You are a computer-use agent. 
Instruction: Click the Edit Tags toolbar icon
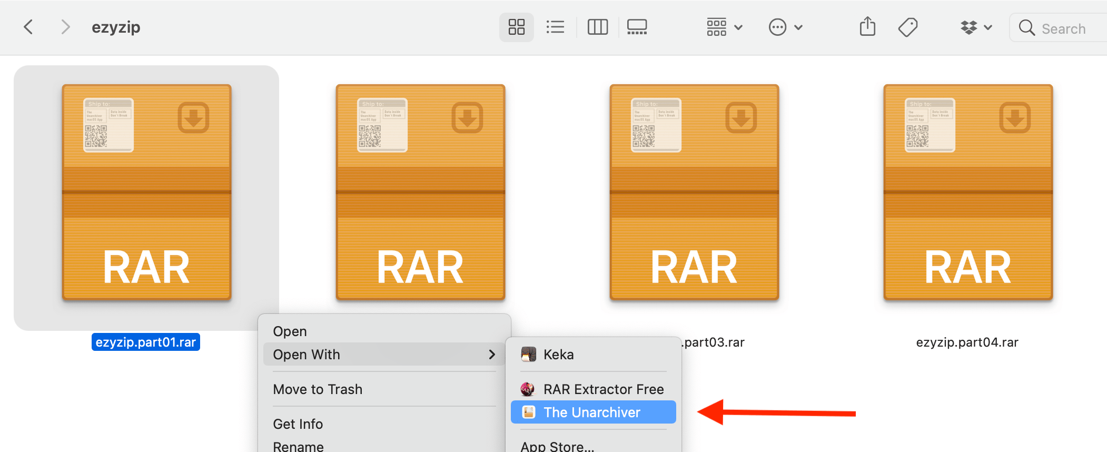coord(908,27)
